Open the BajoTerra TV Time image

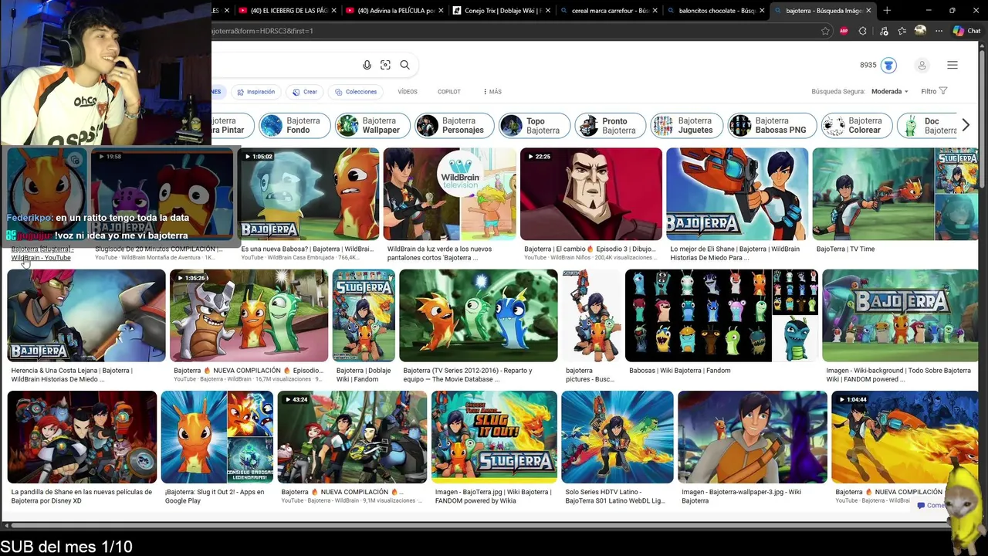pos(895,194)
